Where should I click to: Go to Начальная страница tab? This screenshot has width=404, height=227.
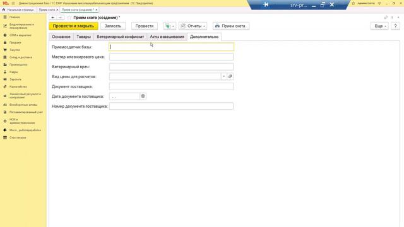click(18, 9)
